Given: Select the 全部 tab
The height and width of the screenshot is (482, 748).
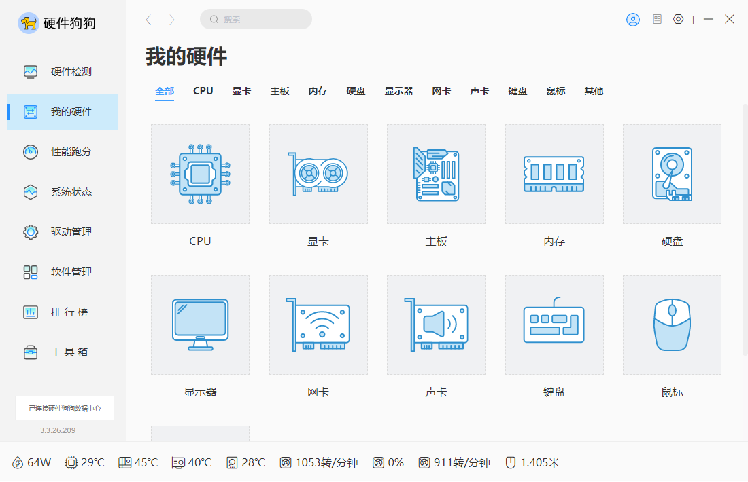Looking at the screenshot, I should (164, 90).
